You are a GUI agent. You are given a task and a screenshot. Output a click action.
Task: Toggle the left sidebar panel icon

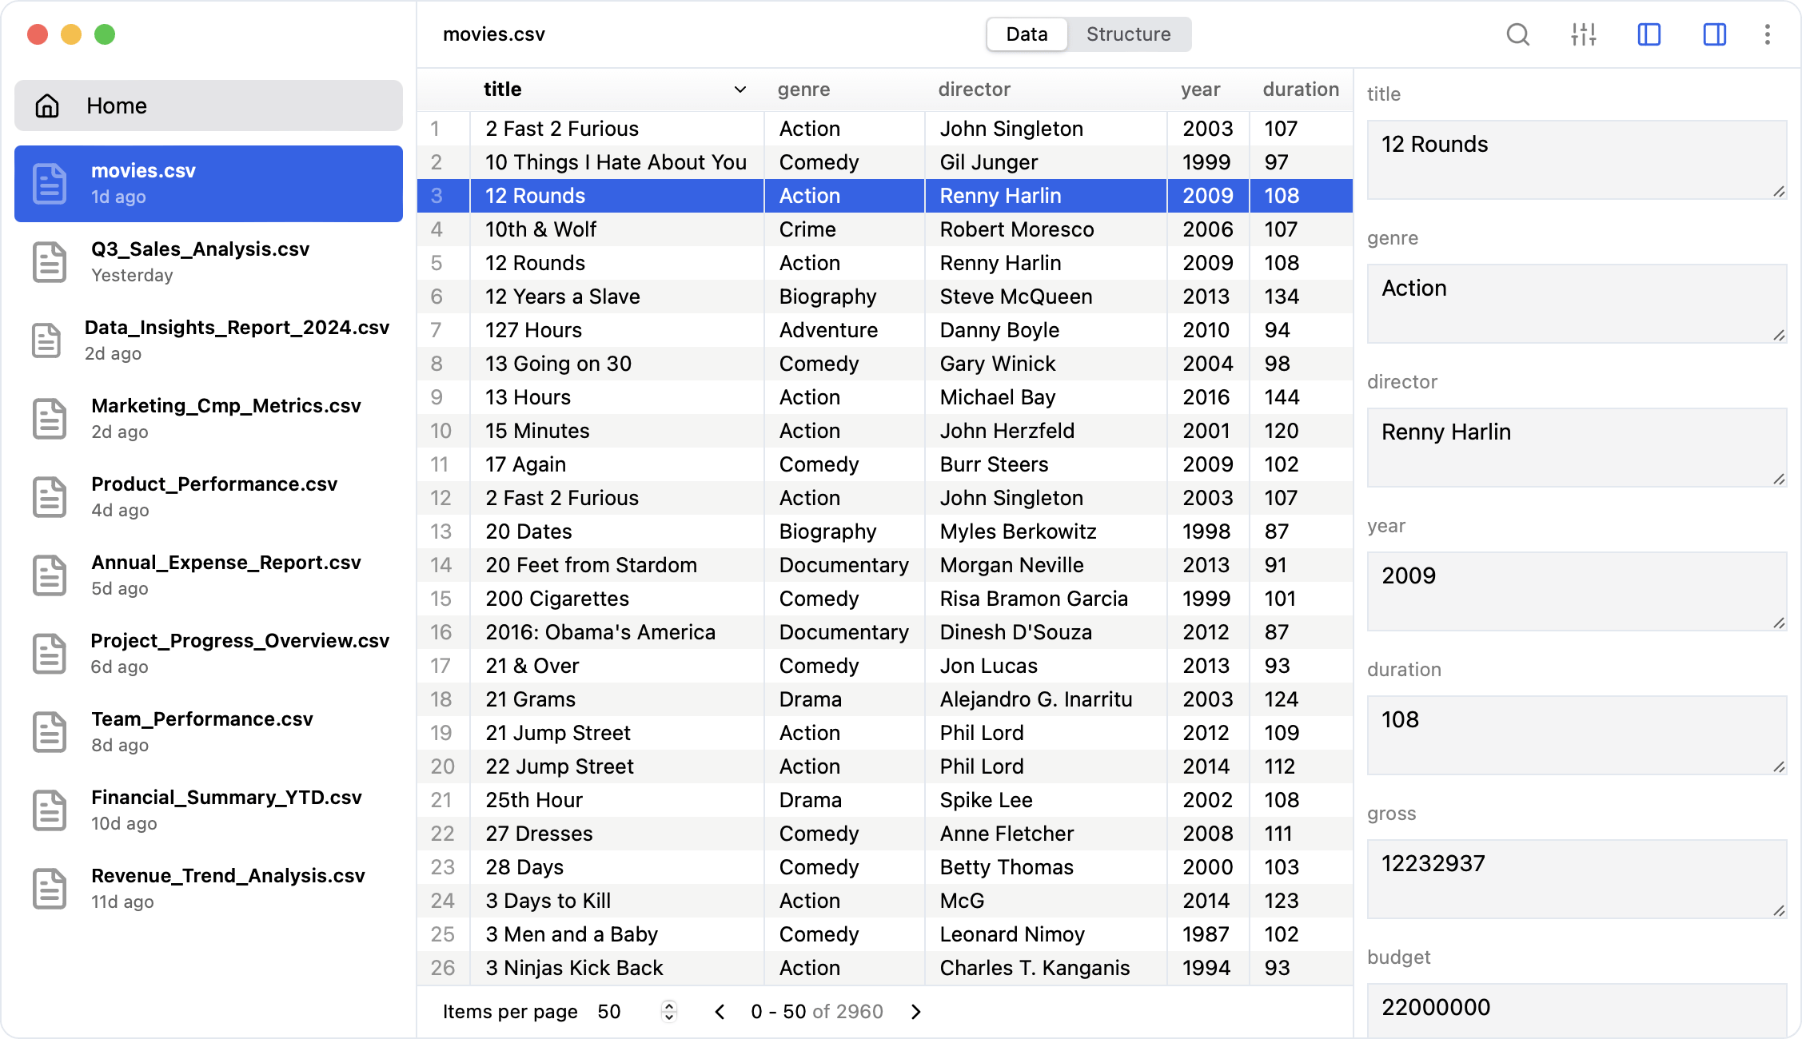[x=1649, y=34]
